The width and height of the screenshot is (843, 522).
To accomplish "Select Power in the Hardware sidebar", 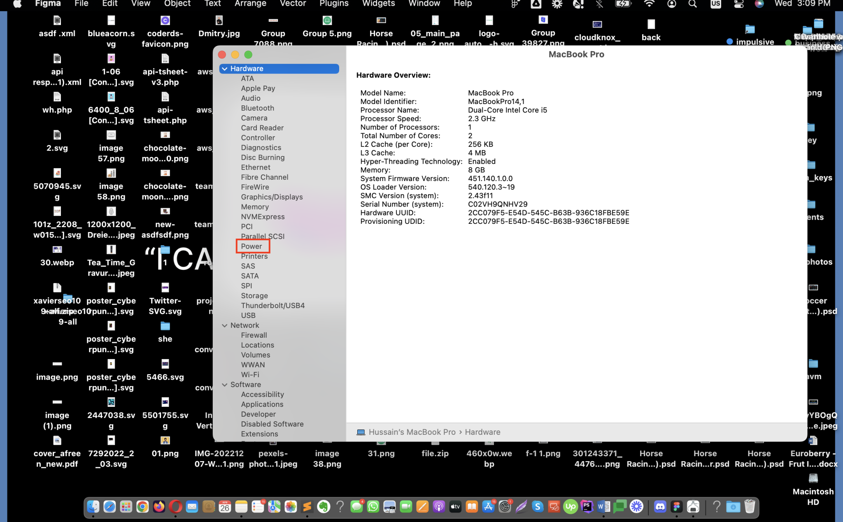I will 252,246.
